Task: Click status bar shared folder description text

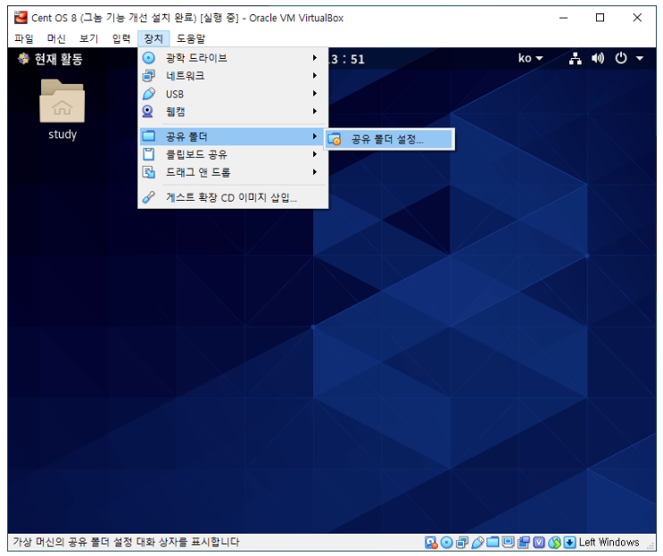Action: [126, 542]
